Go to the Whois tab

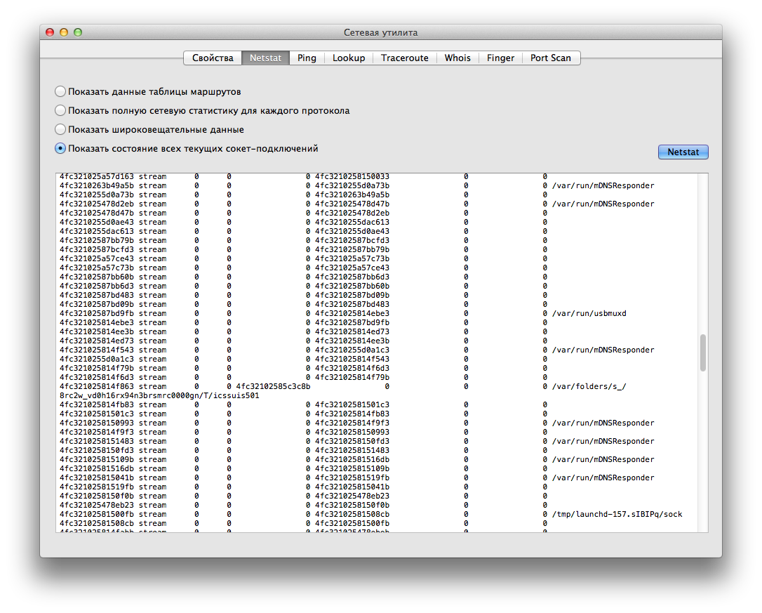[x=457, y=58]
